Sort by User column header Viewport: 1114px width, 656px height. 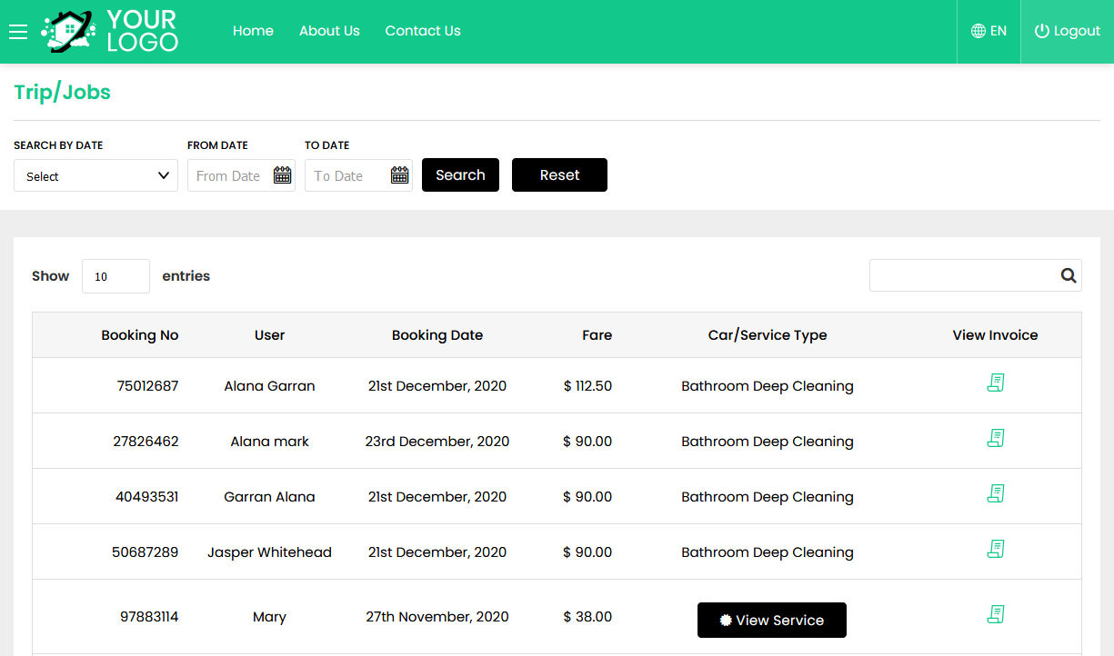(x=270, y=335)
